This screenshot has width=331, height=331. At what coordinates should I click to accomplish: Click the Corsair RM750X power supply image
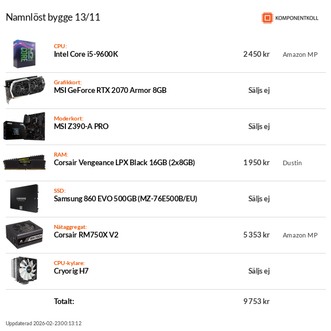[x=24, y=235]
